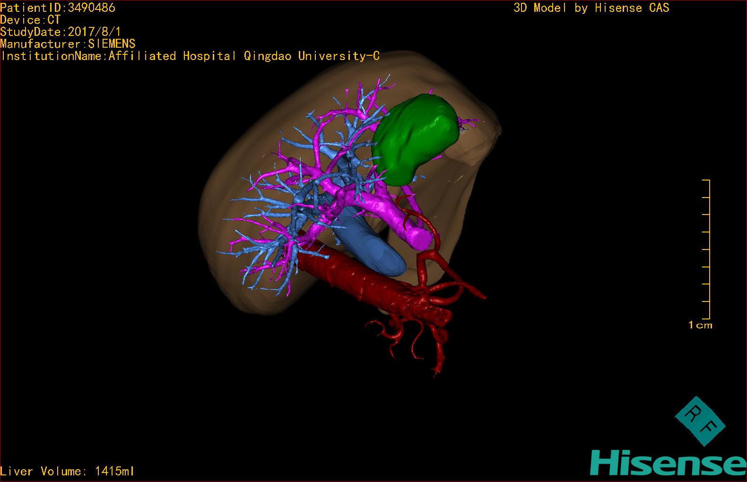Viewport: 747px width, 482px height.
Task: Select the "Liver Volume: 1415ml" readout
Action: pyautogui.click(x=68, y=471)
